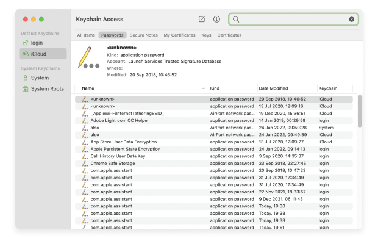Select Apple Persistent State Encryption row
Viewport: 378px width, 238px height.
click(214, 149)
